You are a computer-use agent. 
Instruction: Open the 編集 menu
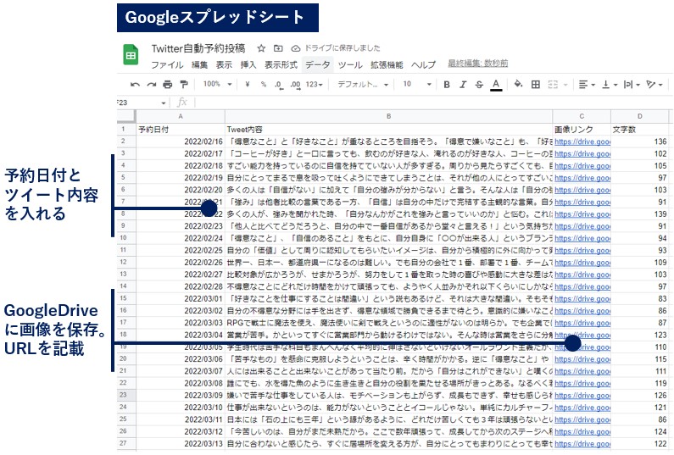pos(199,65)
